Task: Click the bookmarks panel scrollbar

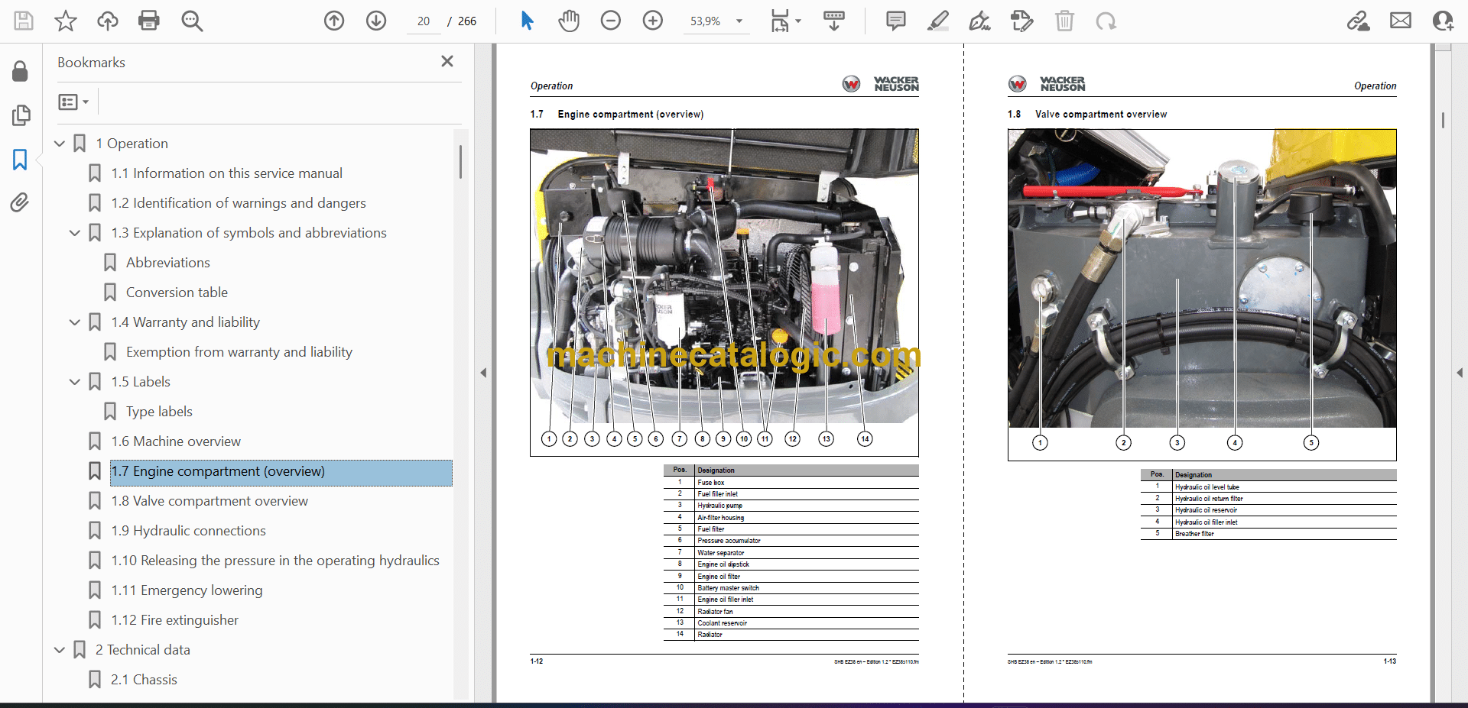Action: 460,162
